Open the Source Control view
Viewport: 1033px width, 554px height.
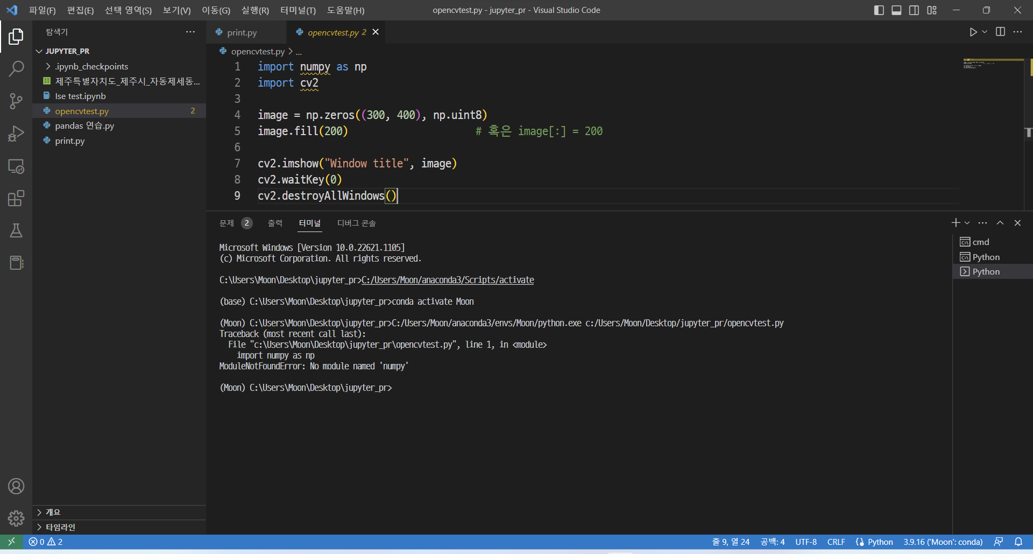click(16, 101)
